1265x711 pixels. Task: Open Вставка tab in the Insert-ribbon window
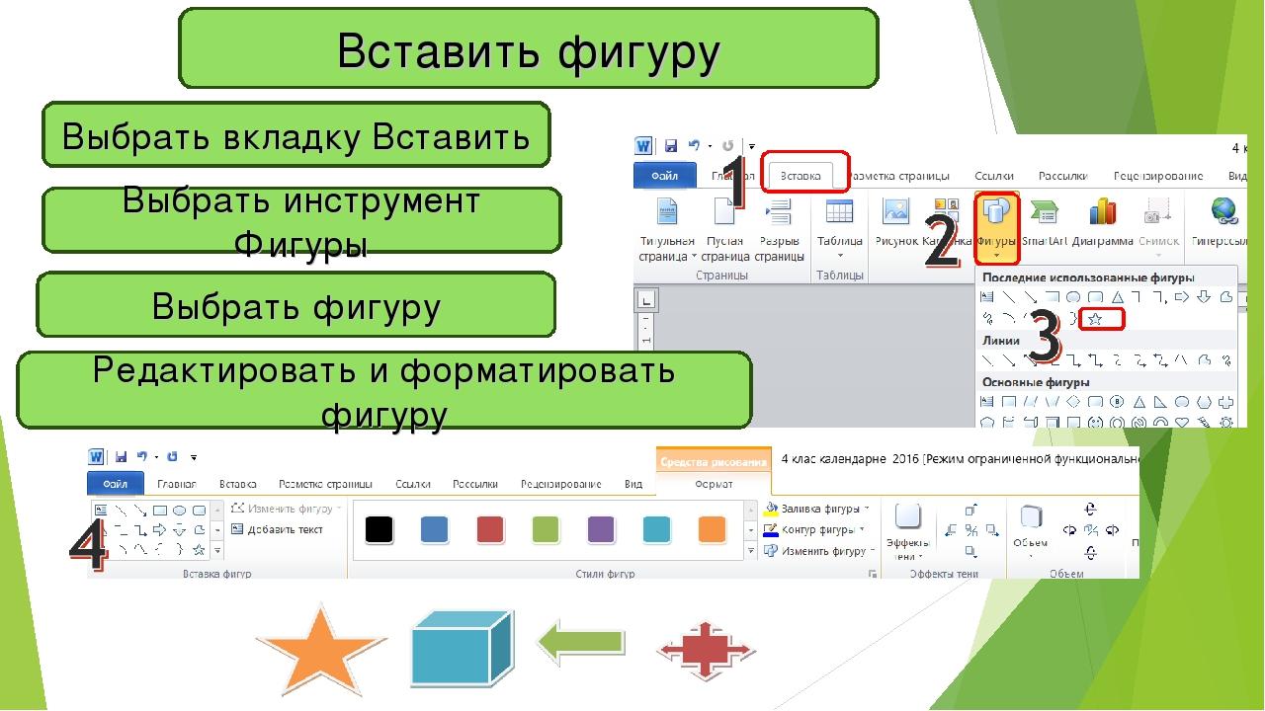[800, 176]
